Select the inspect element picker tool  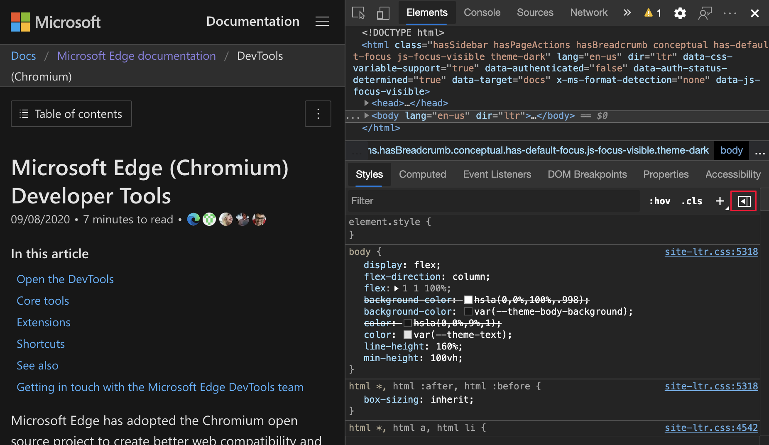[358, 13]
